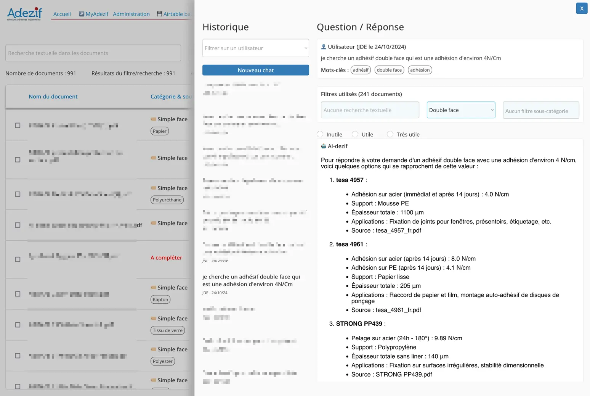Click the "adhésion" keyword tag
The image size is (590, 396).
coord(420,70)
